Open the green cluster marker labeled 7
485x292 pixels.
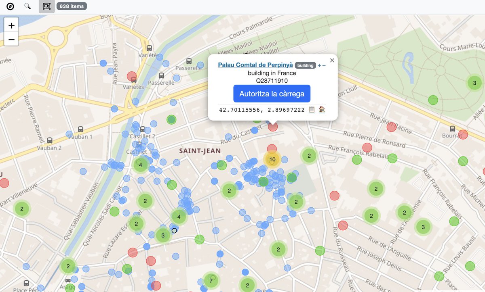point(211,281)
